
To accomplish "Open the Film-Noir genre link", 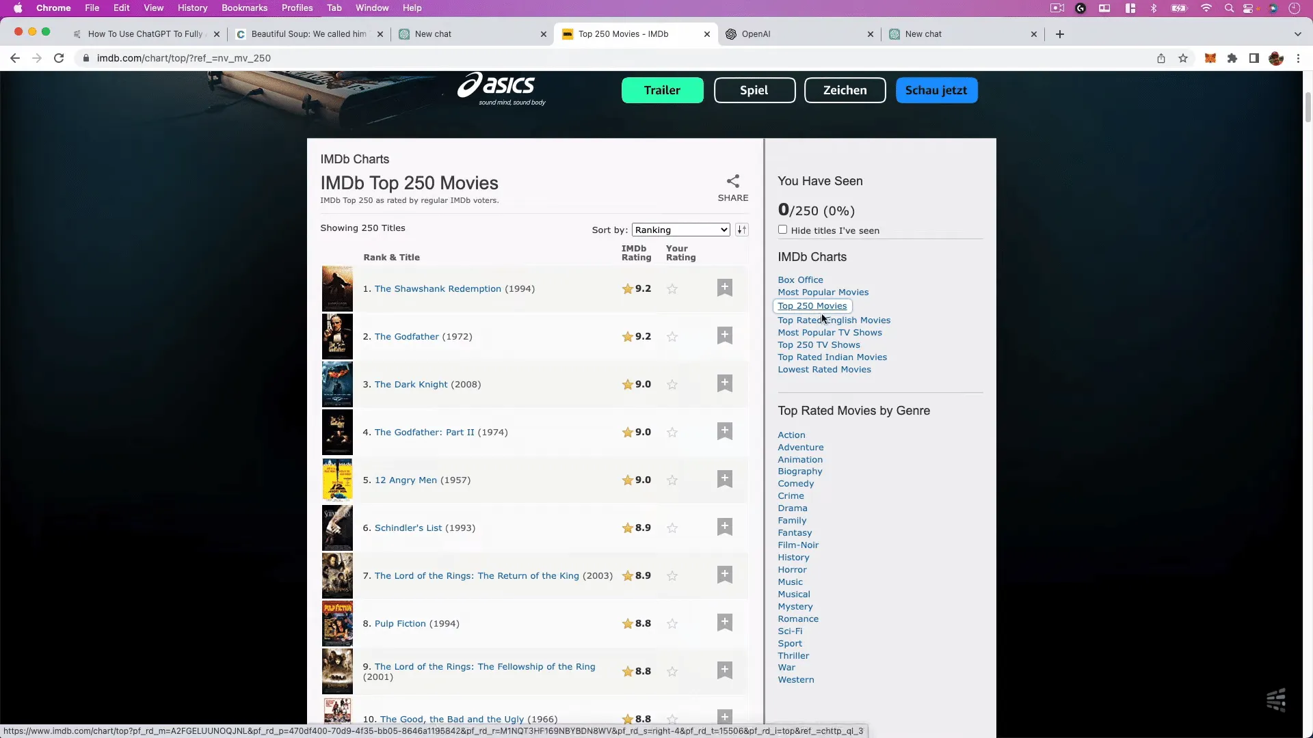I will point(798,545).
